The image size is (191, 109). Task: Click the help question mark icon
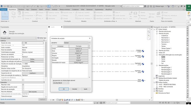[x=173, y=6]
